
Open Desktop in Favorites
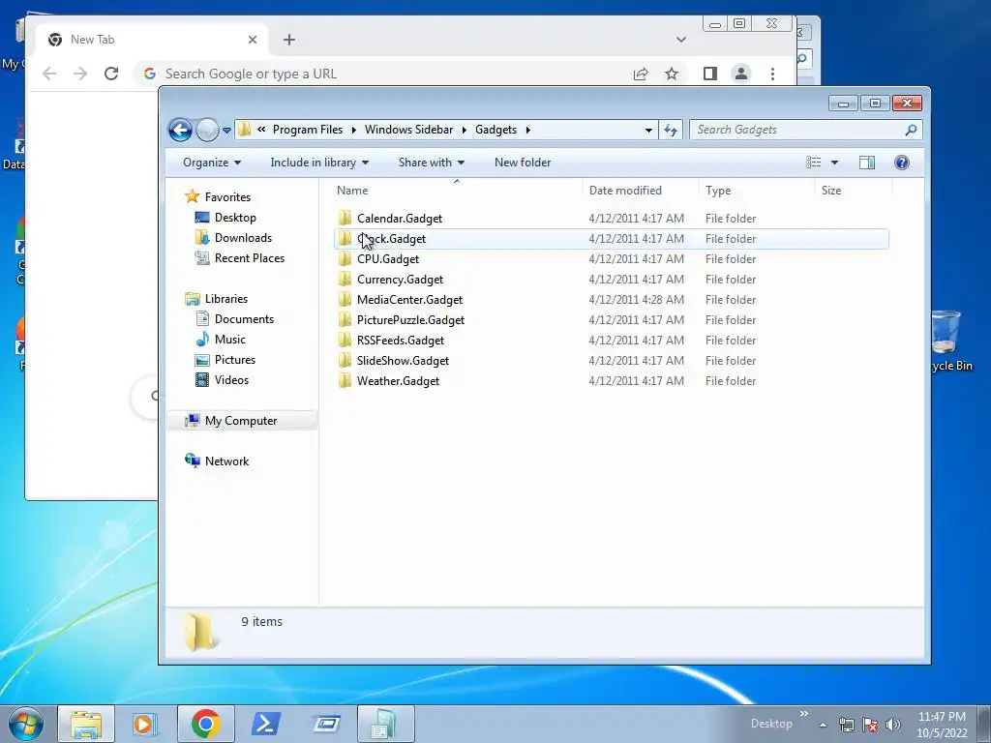(x=225, y=218)
